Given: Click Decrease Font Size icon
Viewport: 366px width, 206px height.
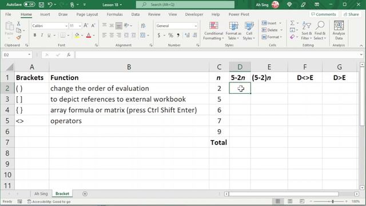Looking at the screenshot, I should pyautogui.click(x=93, y=26).
